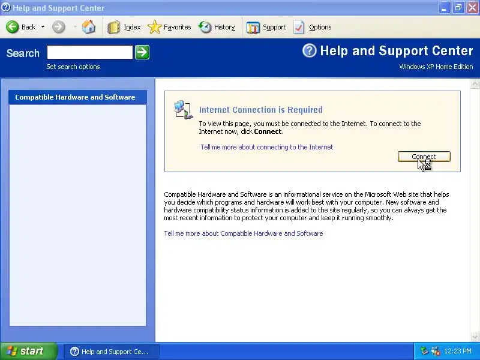Image resolution: width=480 pixels, height=360 pixels.
Task: Open the History clock icon
Action: click(x=205, y=27)
